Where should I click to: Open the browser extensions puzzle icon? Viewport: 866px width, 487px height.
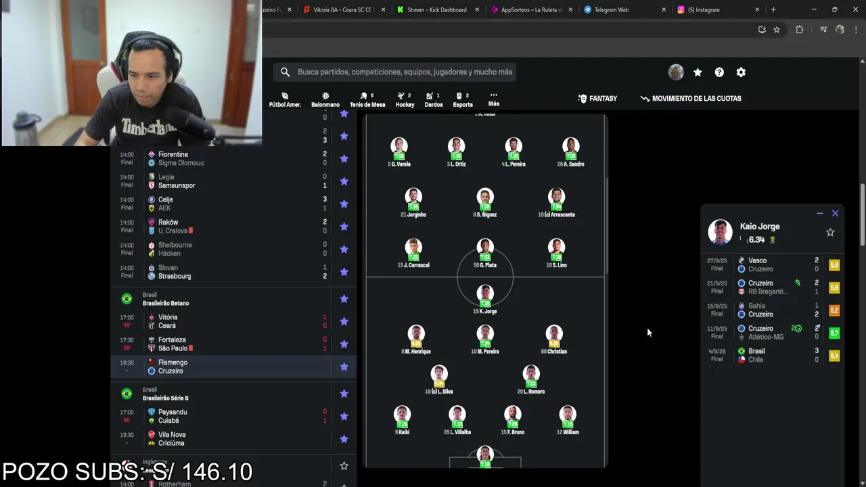point(799,30)
